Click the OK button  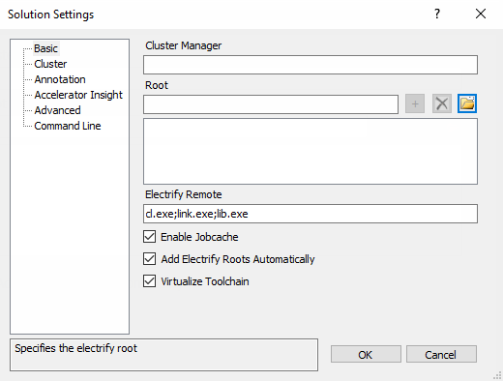pyautogui.click(x=366, y=355)
